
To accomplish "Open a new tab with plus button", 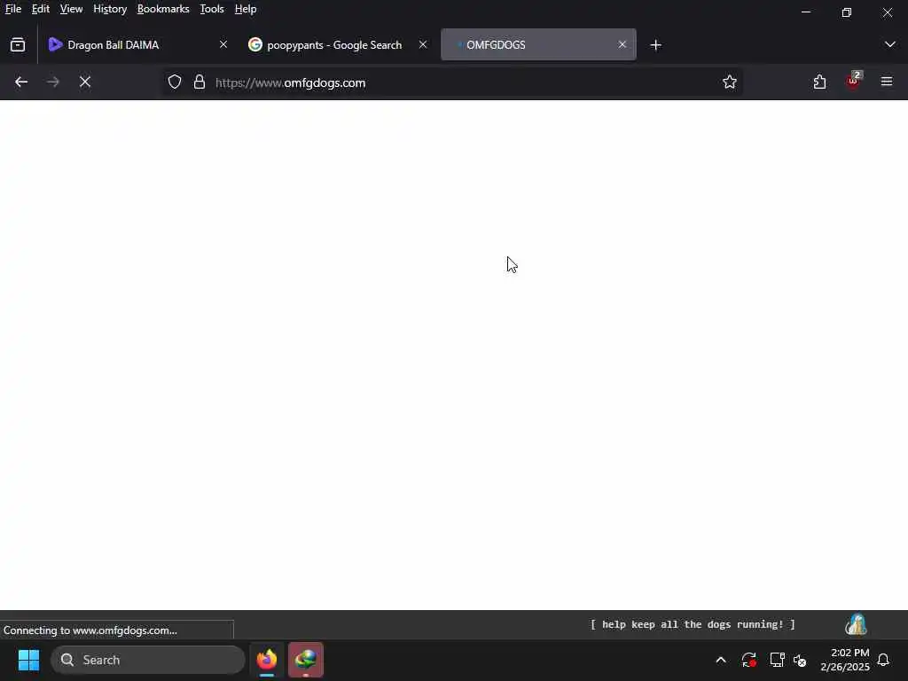I will coord(655,45).
